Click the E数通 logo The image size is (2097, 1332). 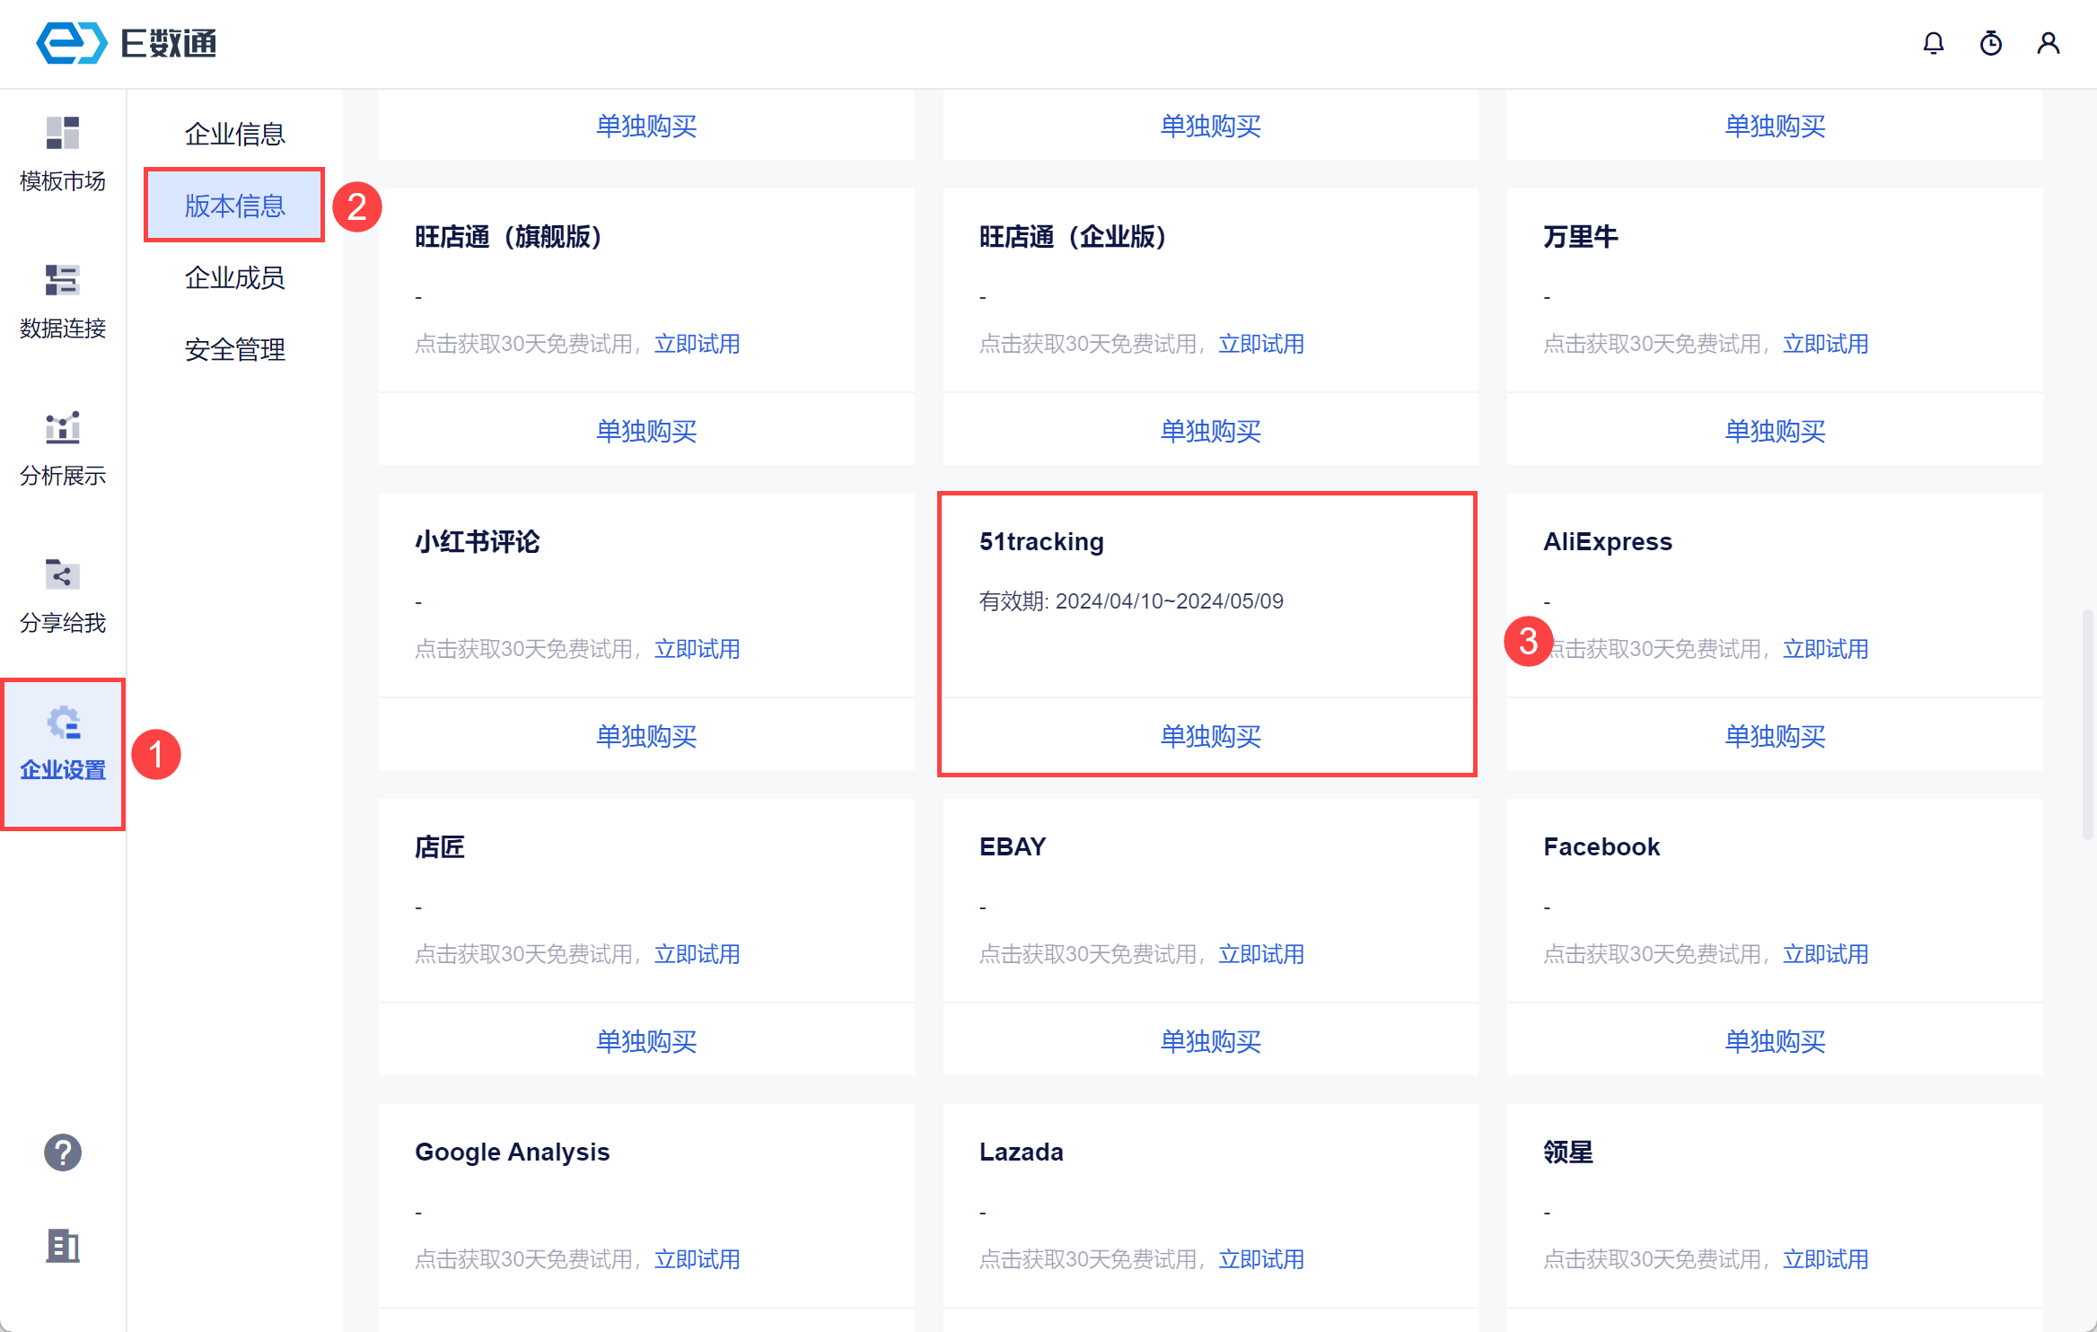click(126, 42)
